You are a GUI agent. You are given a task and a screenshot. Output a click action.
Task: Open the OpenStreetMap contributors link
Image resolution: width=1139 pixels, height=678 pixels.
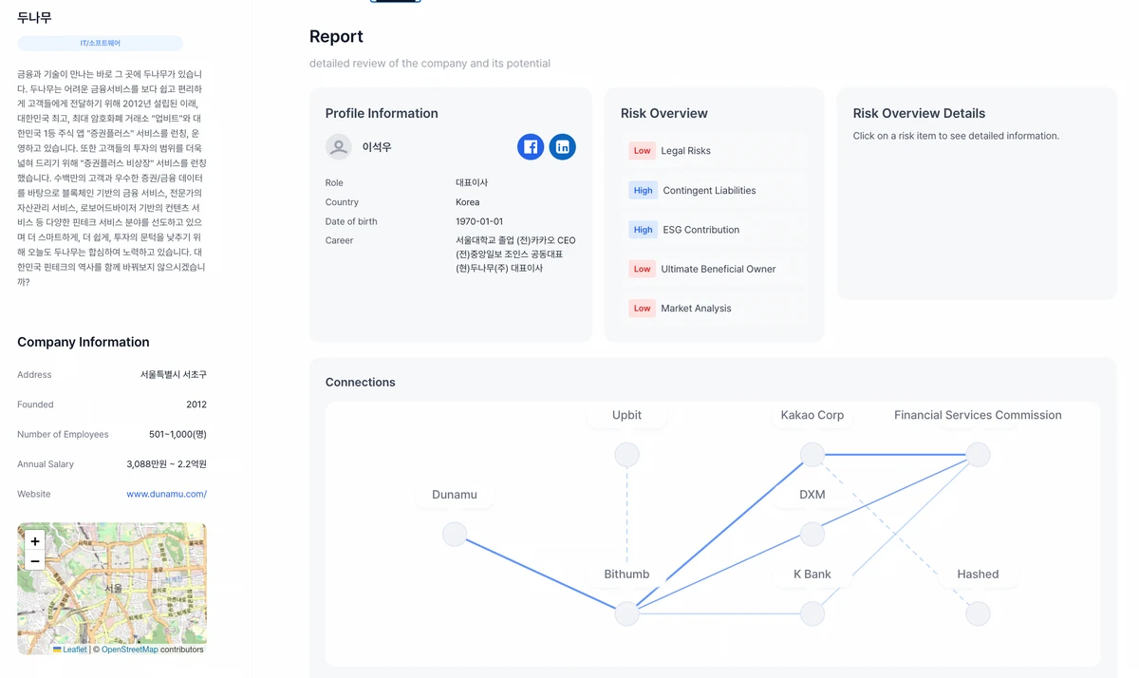click(130, 650)
